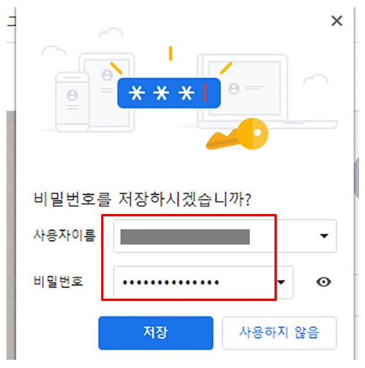Click the cloud outline at the top
This screenshot has width=365, height=368.
111,33
